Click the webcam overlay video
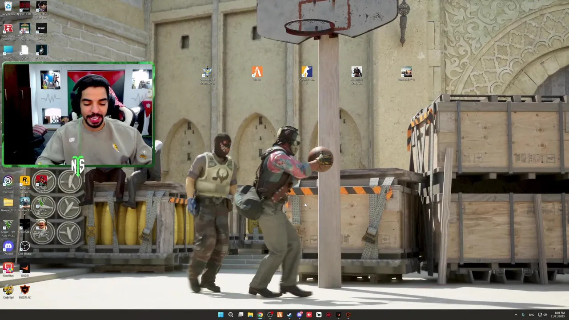 tap(78, 115)
